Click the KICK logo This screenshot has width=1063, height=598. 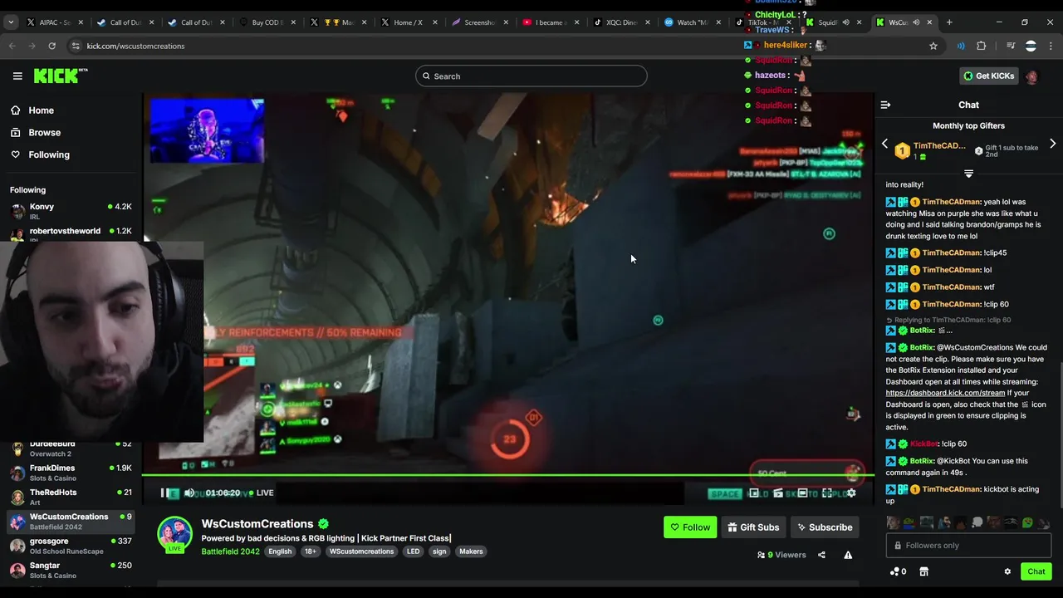pos(60,76)
